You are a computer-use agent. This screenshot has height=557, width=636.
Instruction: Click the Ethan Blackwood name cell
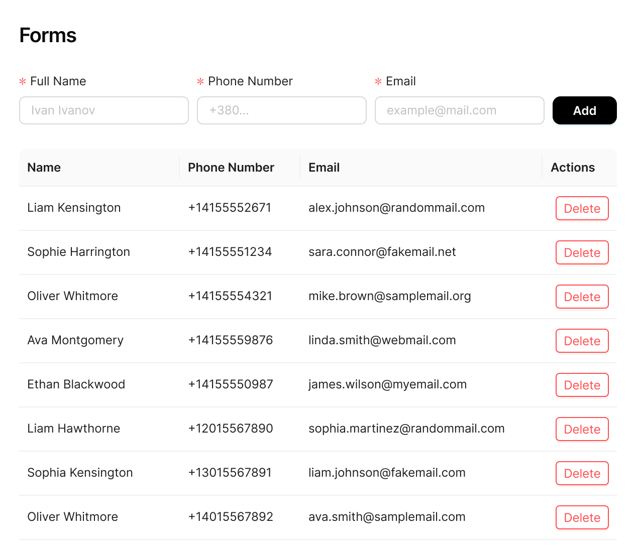coord(76,384)
